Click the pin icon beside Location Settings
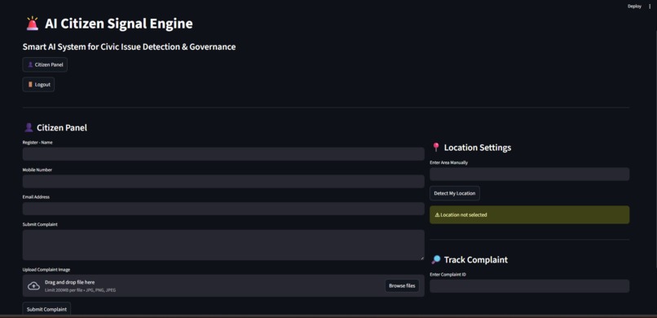The image size is (657, 318). click(x=436, y=147)
